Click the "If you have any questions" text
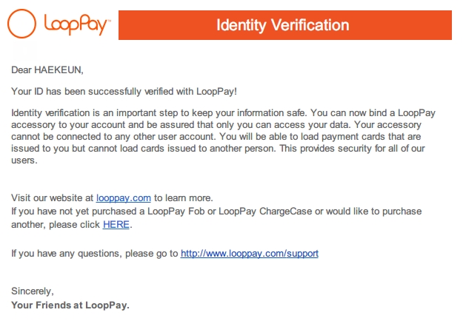Image resolution: width=463 pixels, height=321 pixels. 67,253
